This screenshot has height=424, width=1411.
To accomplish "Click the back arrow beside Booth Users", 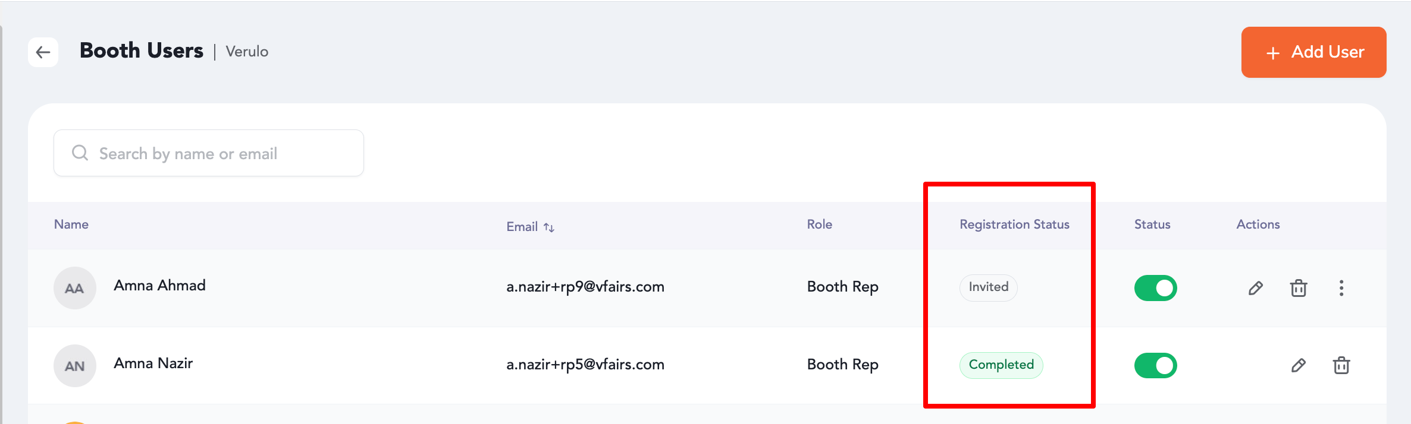I will 43,52.
